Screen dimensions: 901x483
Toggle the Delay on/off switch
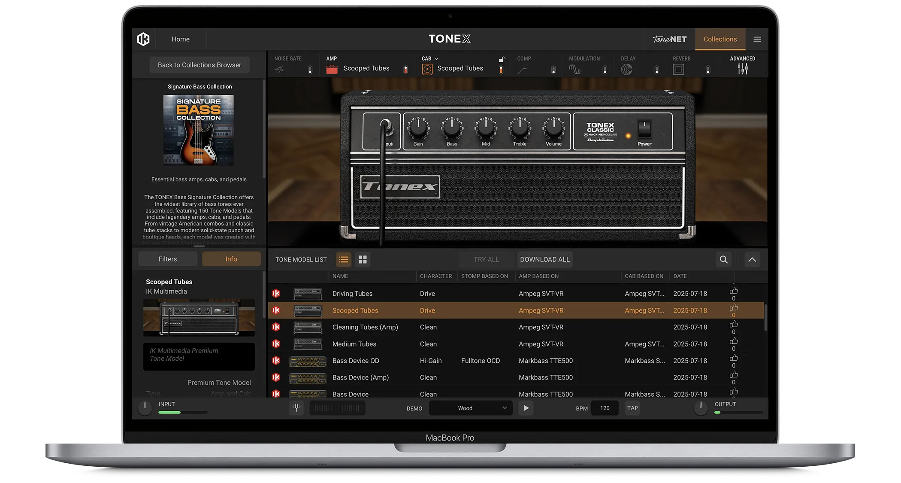[x=656, y=70]
